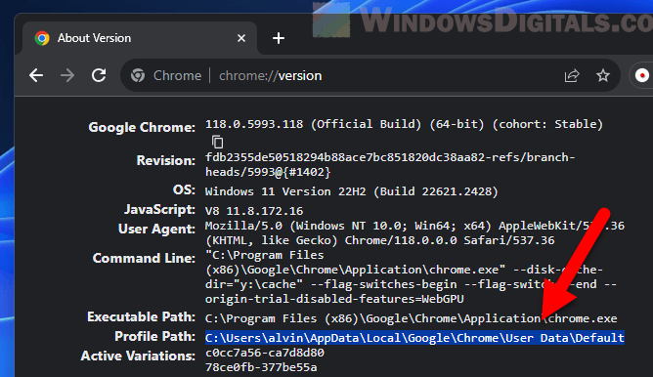The image size is (653, 377).
Task: Click the 'origin-trial-disabled-features=WebGPU' text
Action: pos(334,299)
